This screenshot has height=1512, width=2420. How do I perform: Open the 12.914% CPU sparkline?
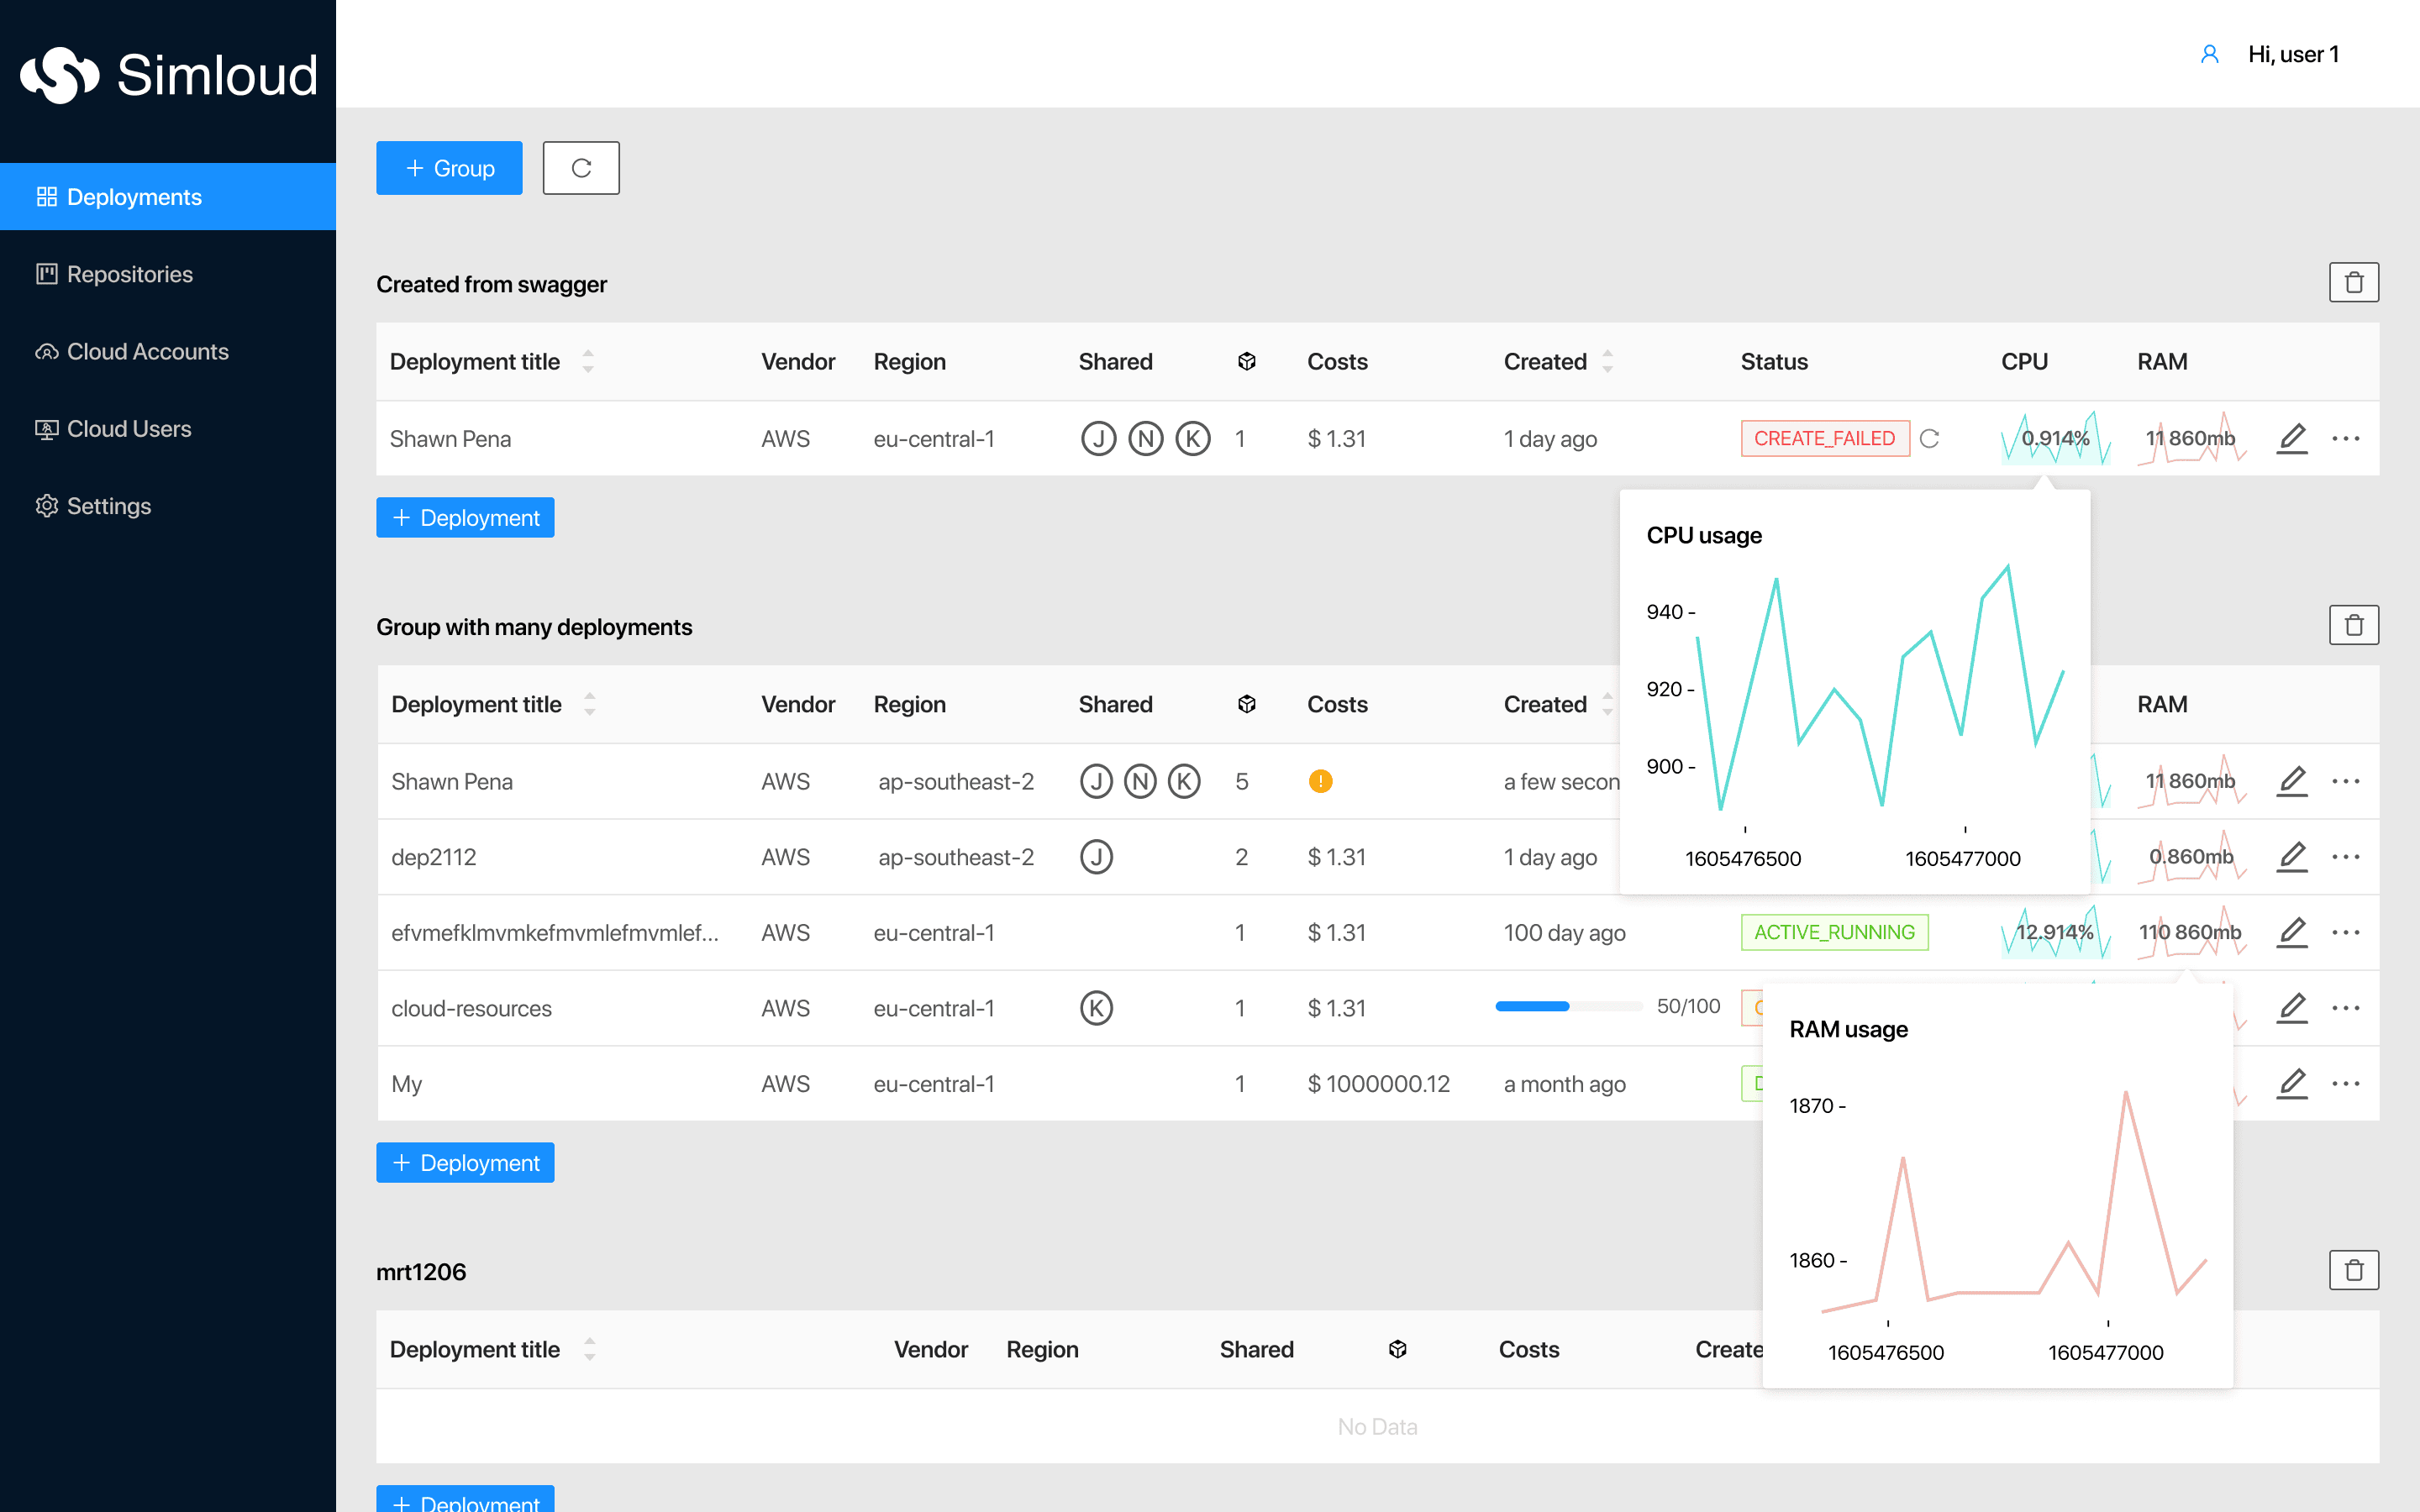click(2056, 932)
